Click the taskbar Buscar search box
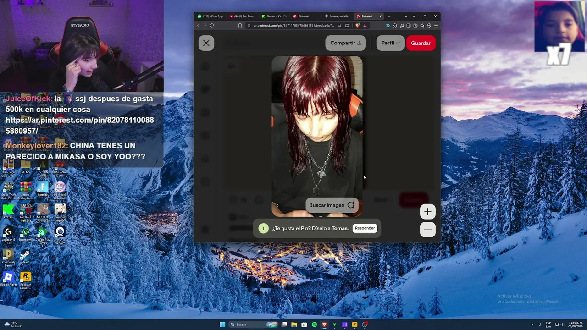 pos(254,324)
